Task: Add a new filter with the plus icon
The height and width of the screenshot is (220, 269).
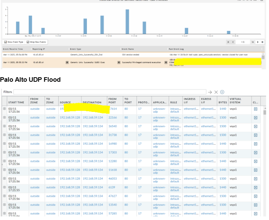Action: [222, 92]
